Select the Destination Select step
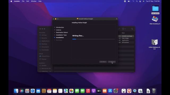Viewport: 170px width, 95px height. pyautogui.click(x=62, y=32)
